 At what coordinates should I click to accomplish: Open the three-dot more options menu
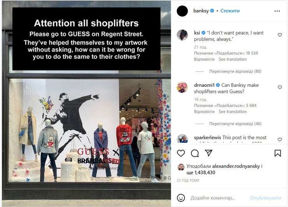[277, 11]
